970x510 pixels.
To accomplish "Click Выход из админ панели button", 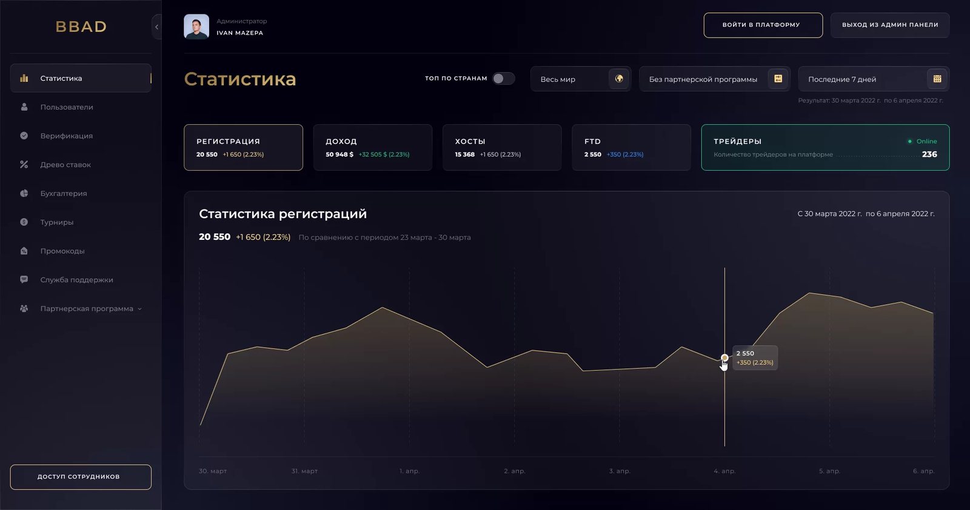I will 890,25.
